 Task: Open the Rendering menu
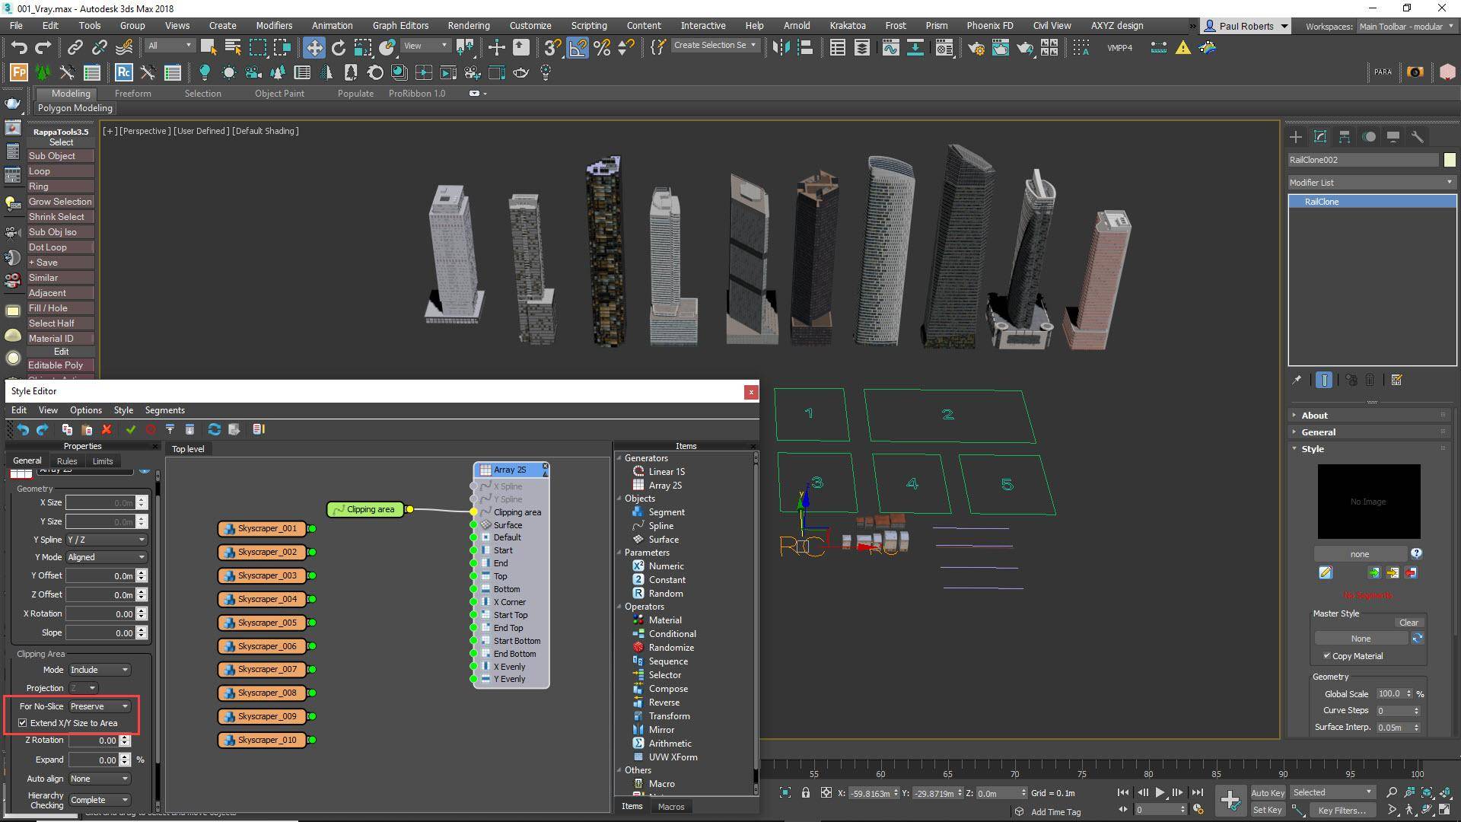pyautogui.click(x=468, y=25)
